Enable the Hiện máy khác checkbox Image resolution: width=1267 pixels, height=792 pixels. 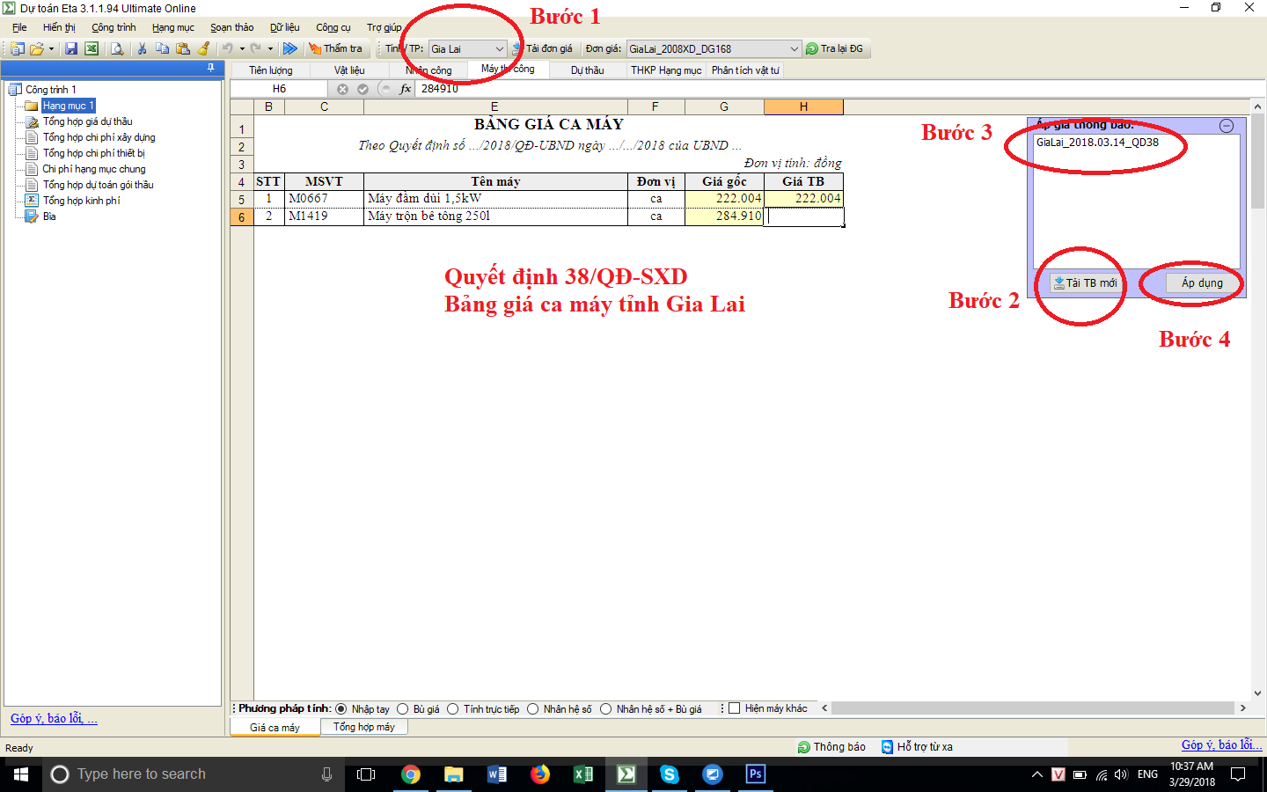[733, 708]
